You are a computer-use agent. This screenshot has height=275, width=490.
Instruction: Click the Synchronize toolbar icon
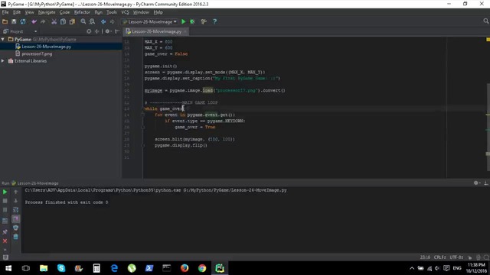(x=23, y=21)
